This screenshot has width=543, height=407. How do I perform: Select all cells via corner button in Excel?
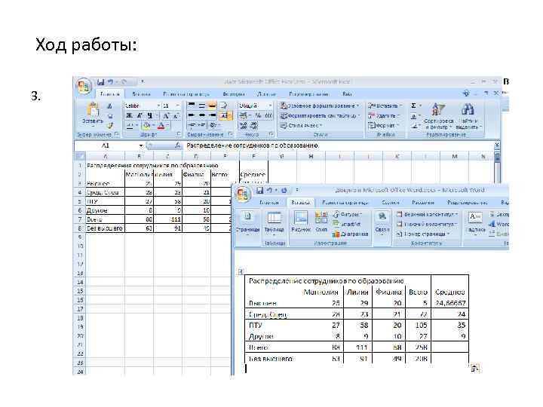(80, 156)
